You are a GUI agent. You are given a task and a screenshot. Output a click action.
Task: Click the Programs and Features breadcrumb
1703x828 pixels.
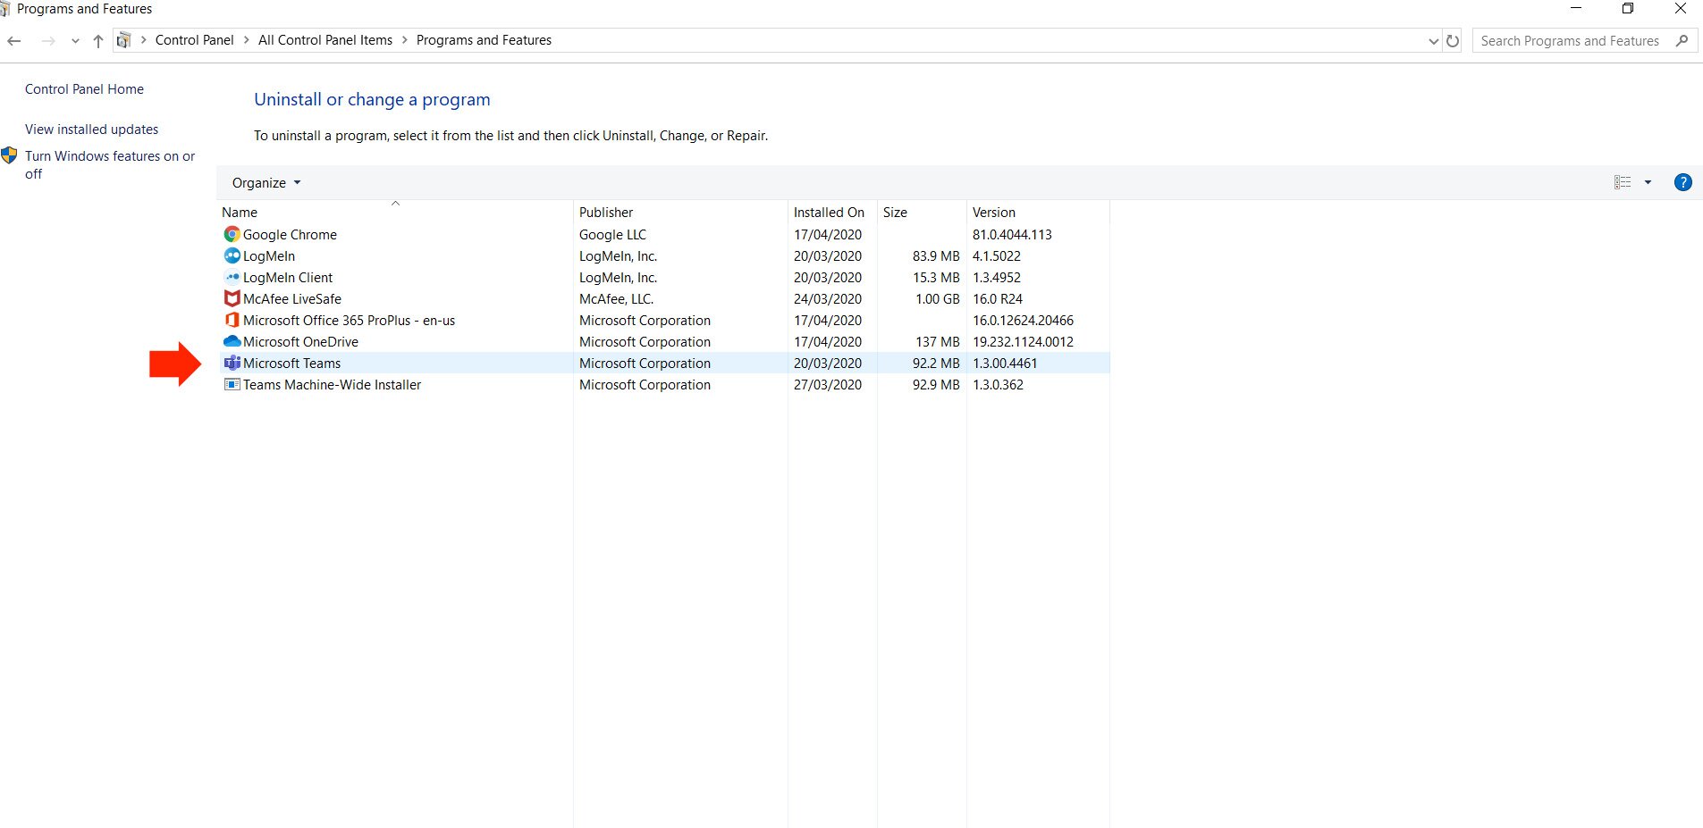click(x=484, y=40)
